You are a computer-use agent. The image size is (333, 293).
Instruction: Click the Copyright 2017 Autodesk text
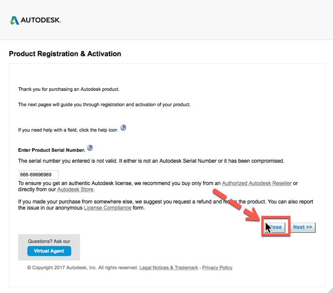click(x=83, y=268)
